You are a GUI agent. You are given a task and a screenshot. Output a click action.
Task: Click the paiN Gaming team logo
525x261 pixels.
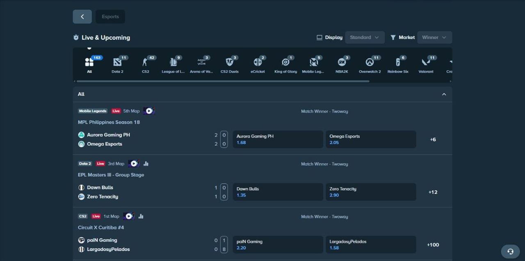point(81,240)
